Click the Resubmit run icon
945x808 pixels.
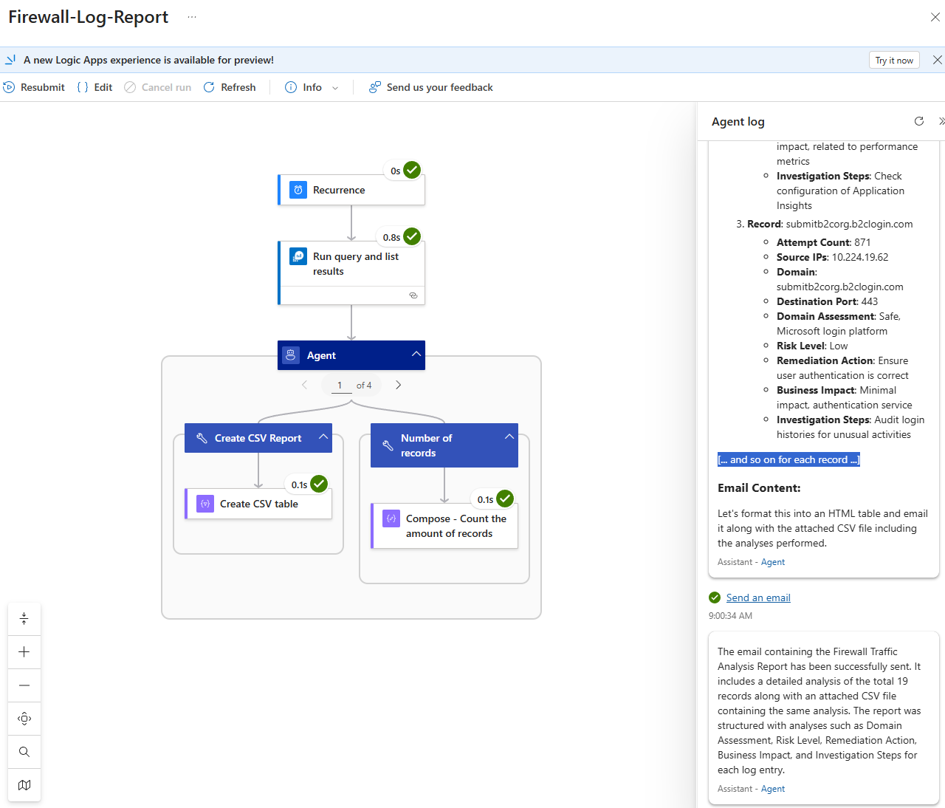10,87
